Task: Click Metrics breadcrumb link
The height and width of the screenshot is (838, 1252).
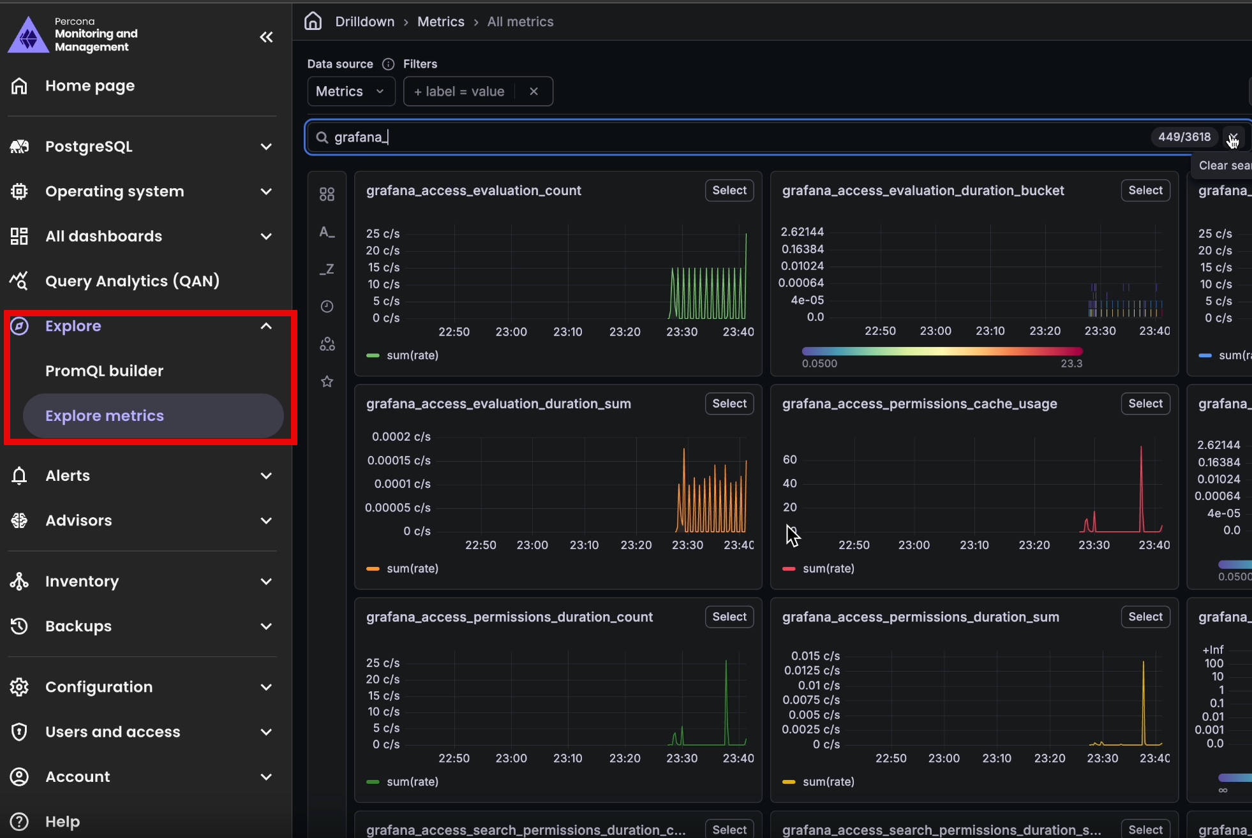Action: (441, 22)
